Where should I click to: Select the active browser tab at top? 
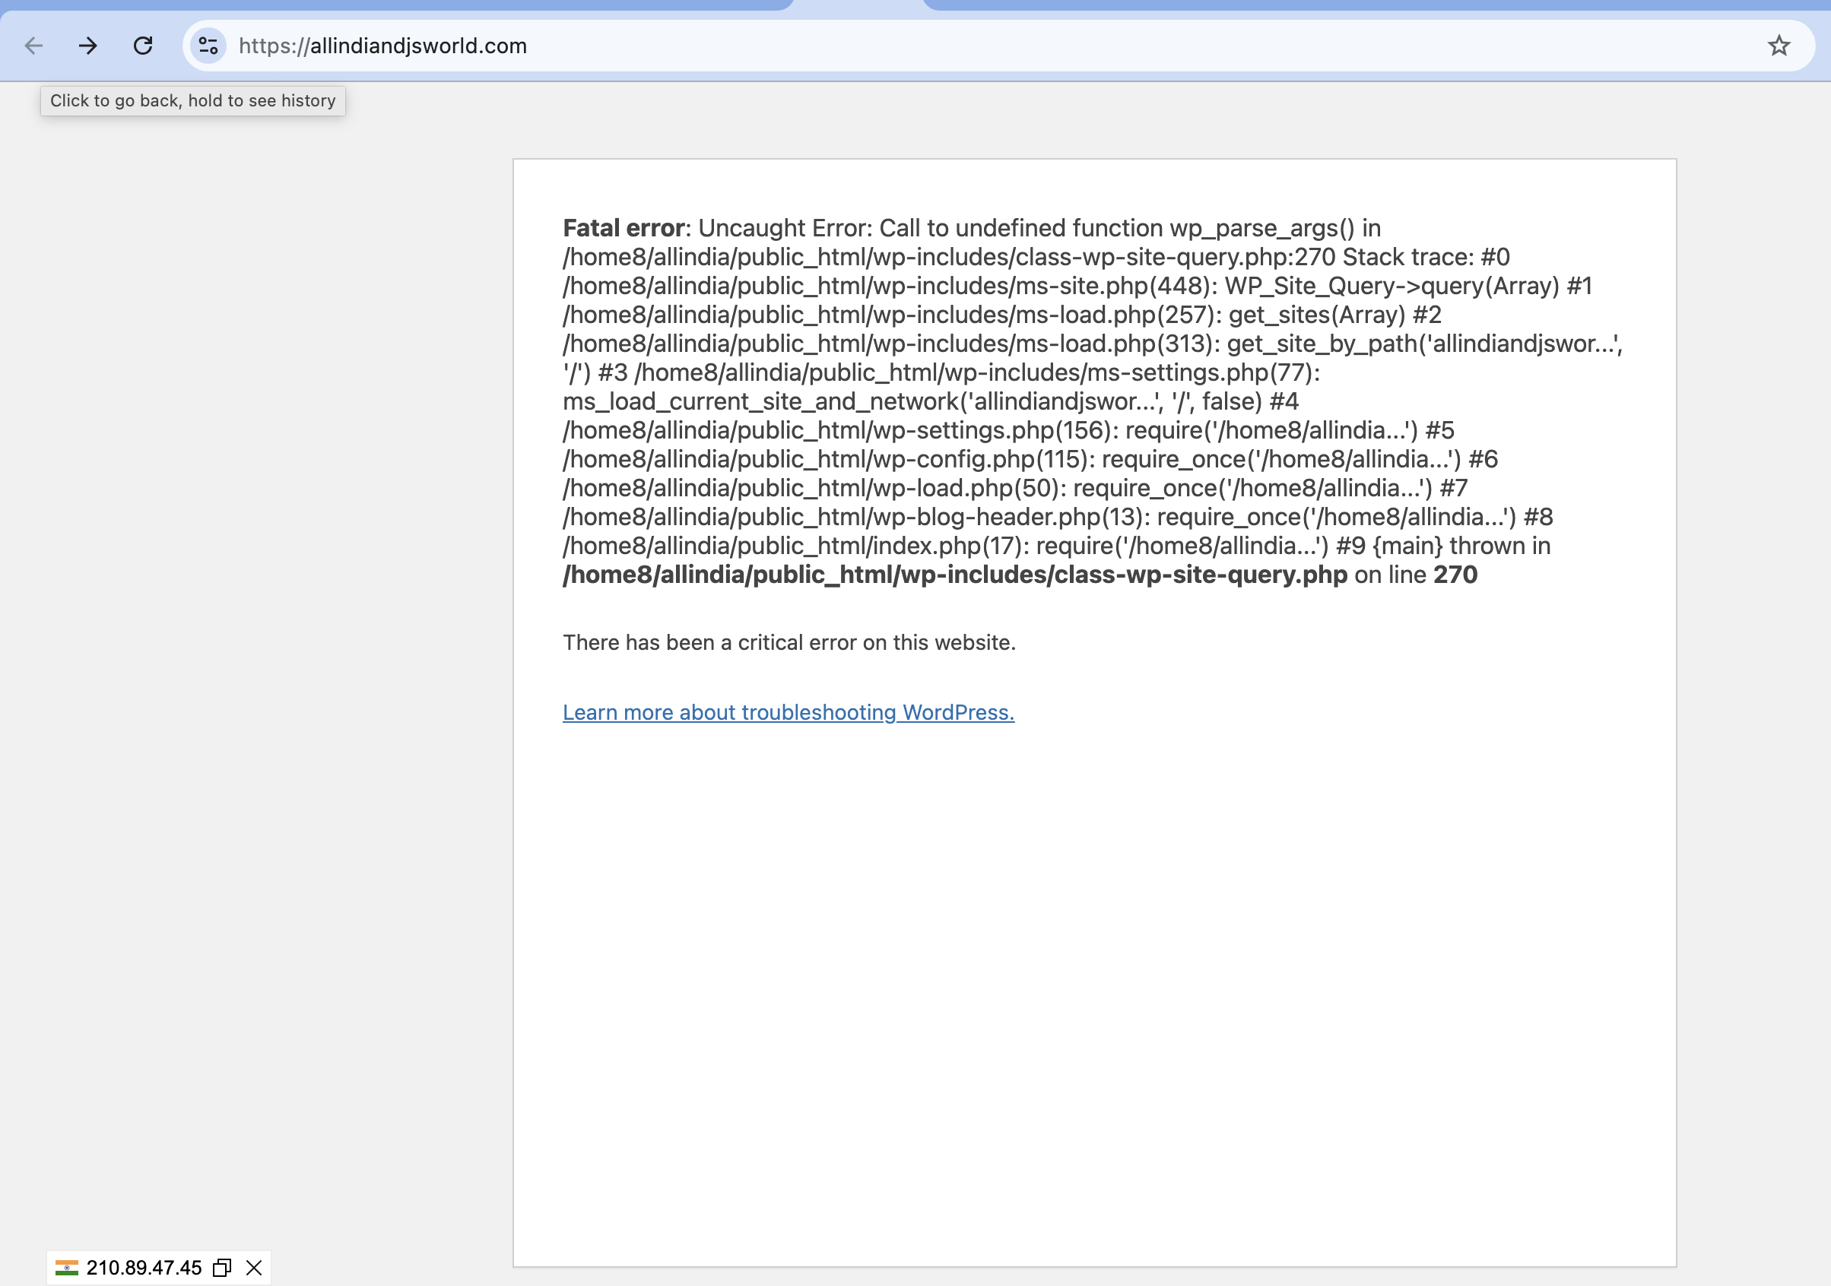[858, 5]
